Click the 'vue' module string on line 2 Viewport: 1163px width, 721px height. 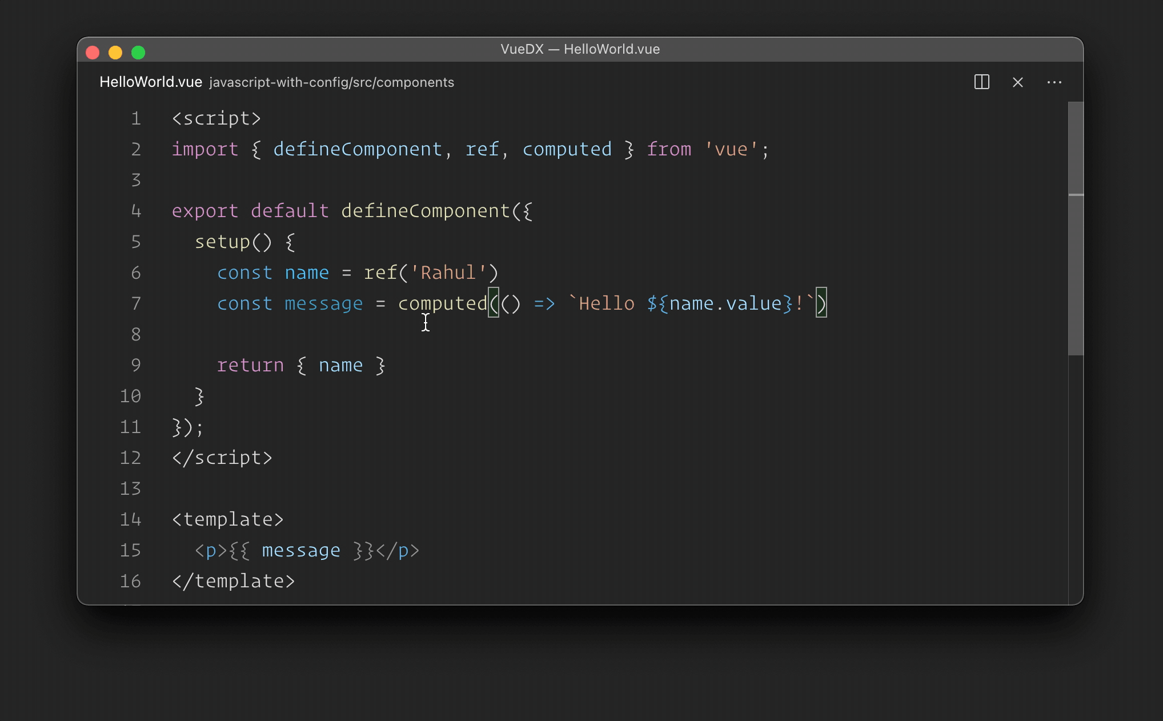tap(731, 149)
